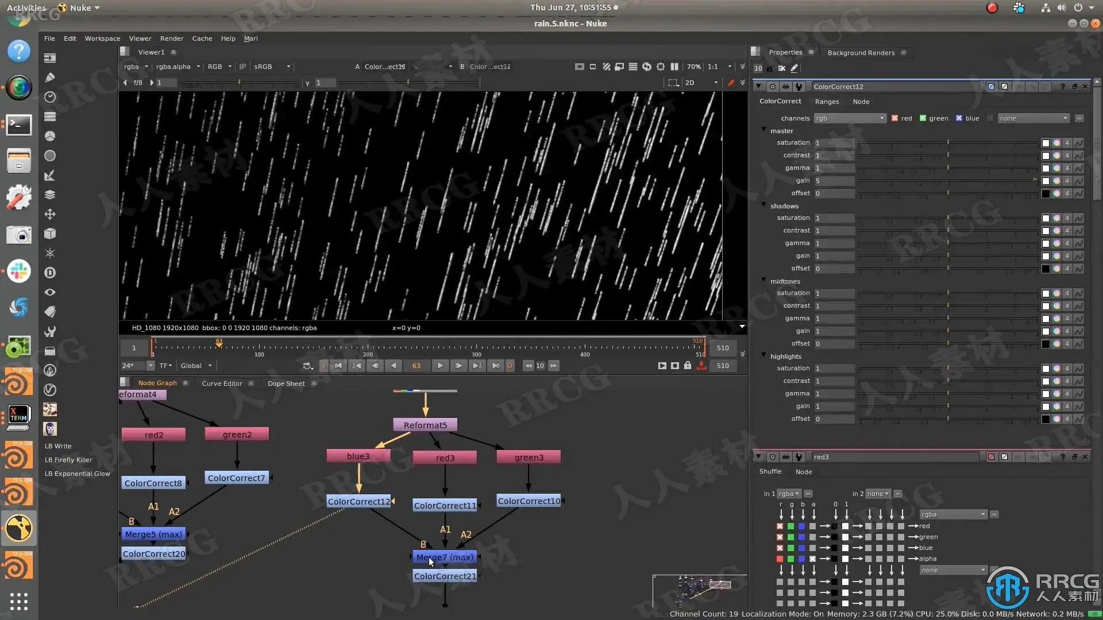This screenshot has width=1103, height=620.
Task: Click LB Firefly Killer in the toolbar
Action: point(68,460)
